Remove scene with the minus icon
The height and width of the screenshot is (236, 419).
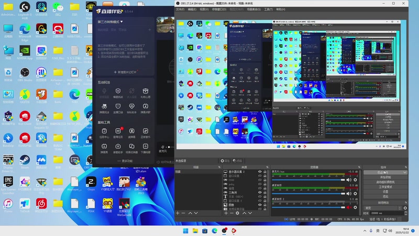[183, 213]
